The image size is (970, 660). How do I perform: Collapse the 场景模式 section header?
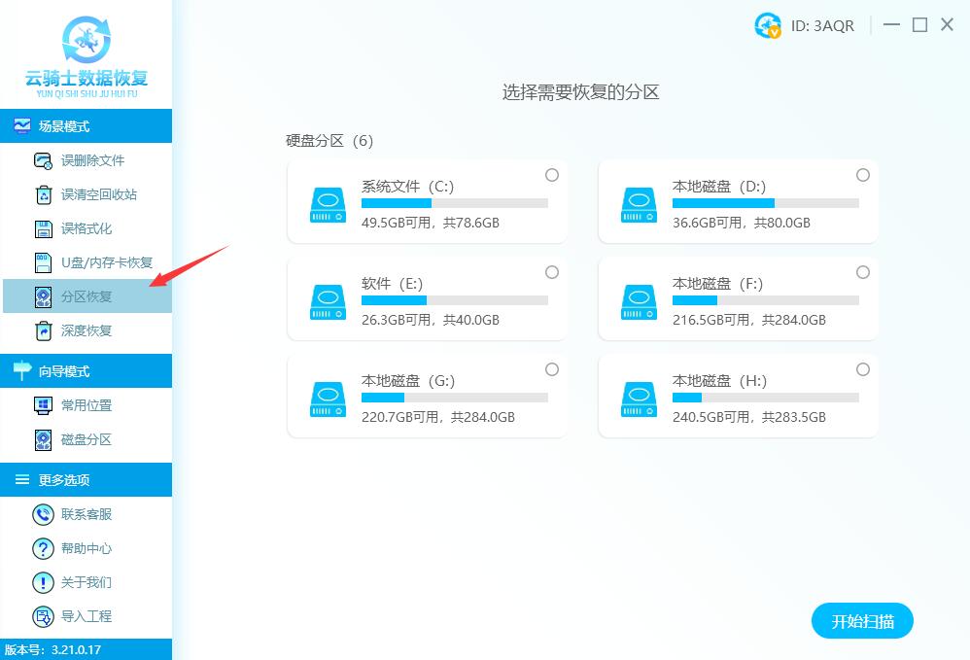tap(86, 126)
